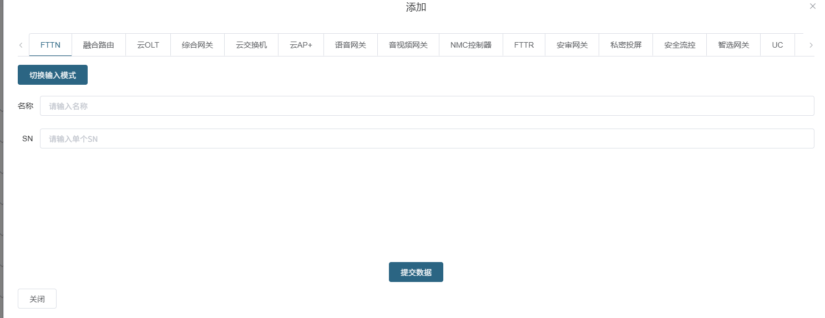This screenshot has height=318, width=825.
Task: Switch to the 融合路由 tab
Action: pyautogui.click(x=99, y=45)
